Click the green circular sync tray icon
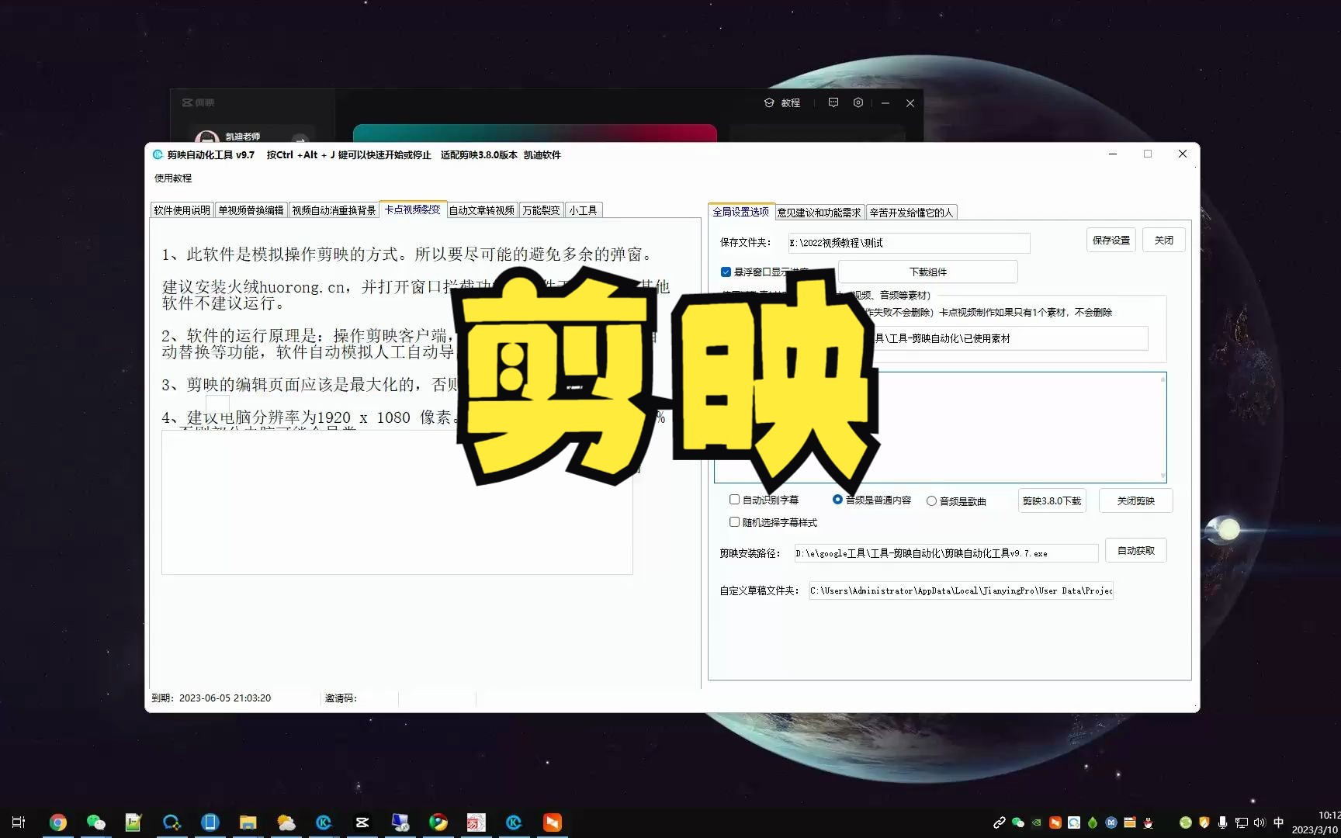The image size is (1341, 838). click(x=1185, y=822)
